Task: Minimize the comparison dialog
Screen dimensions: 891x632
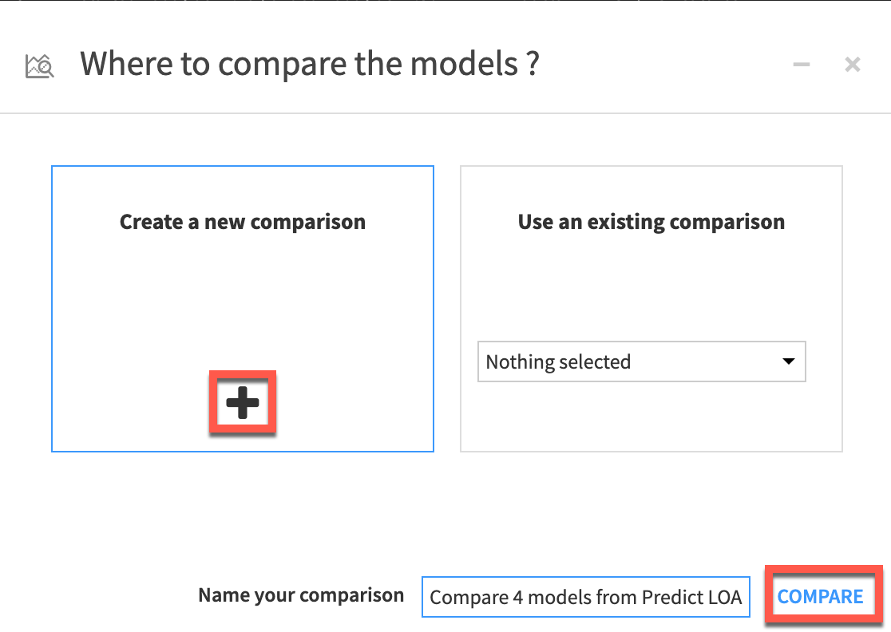Action: point(802,65)
